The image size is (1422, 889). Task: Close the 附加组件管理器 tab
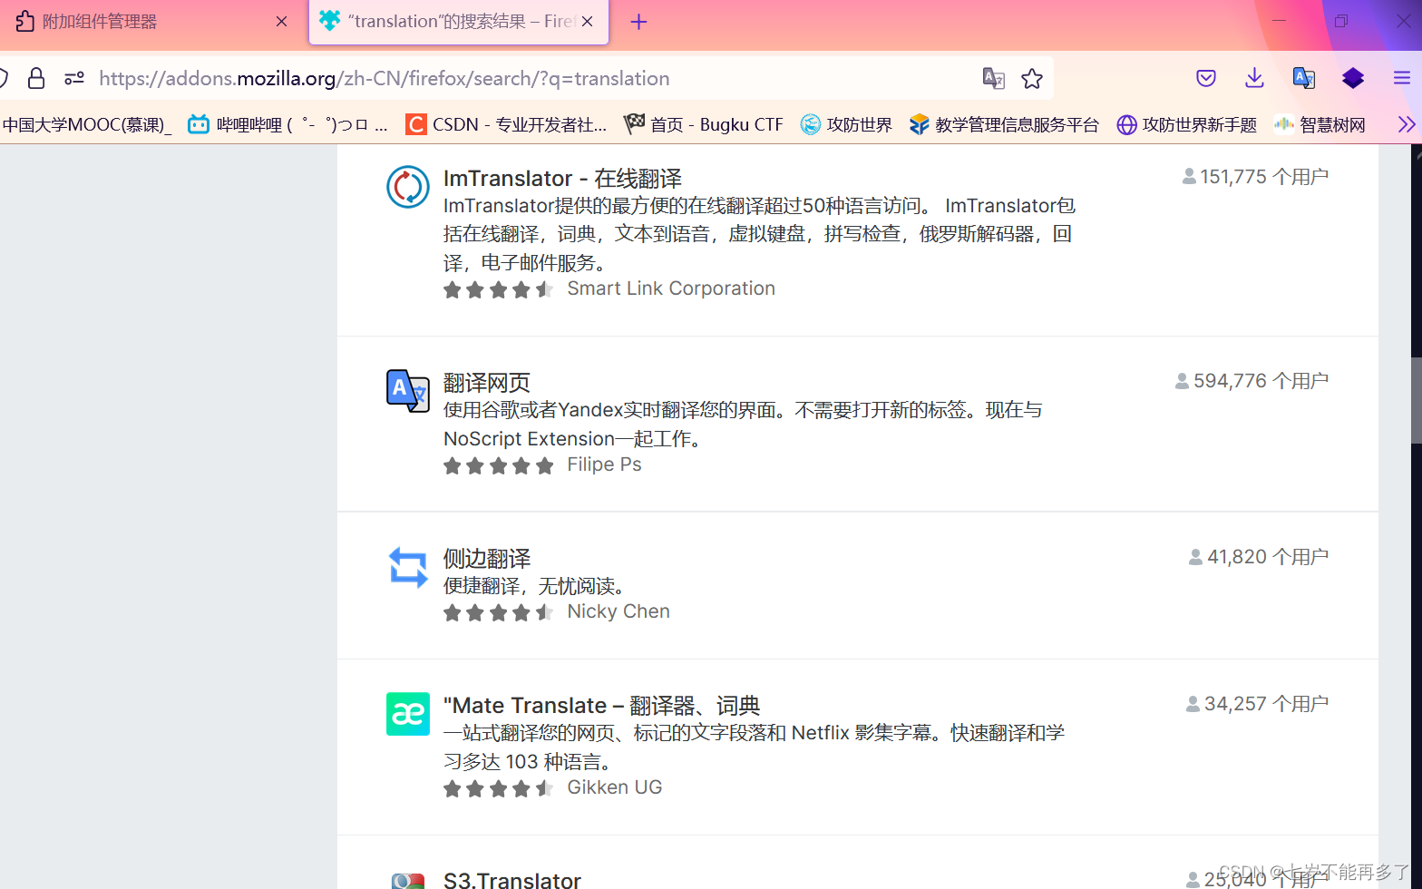click(x=282, y=22)
